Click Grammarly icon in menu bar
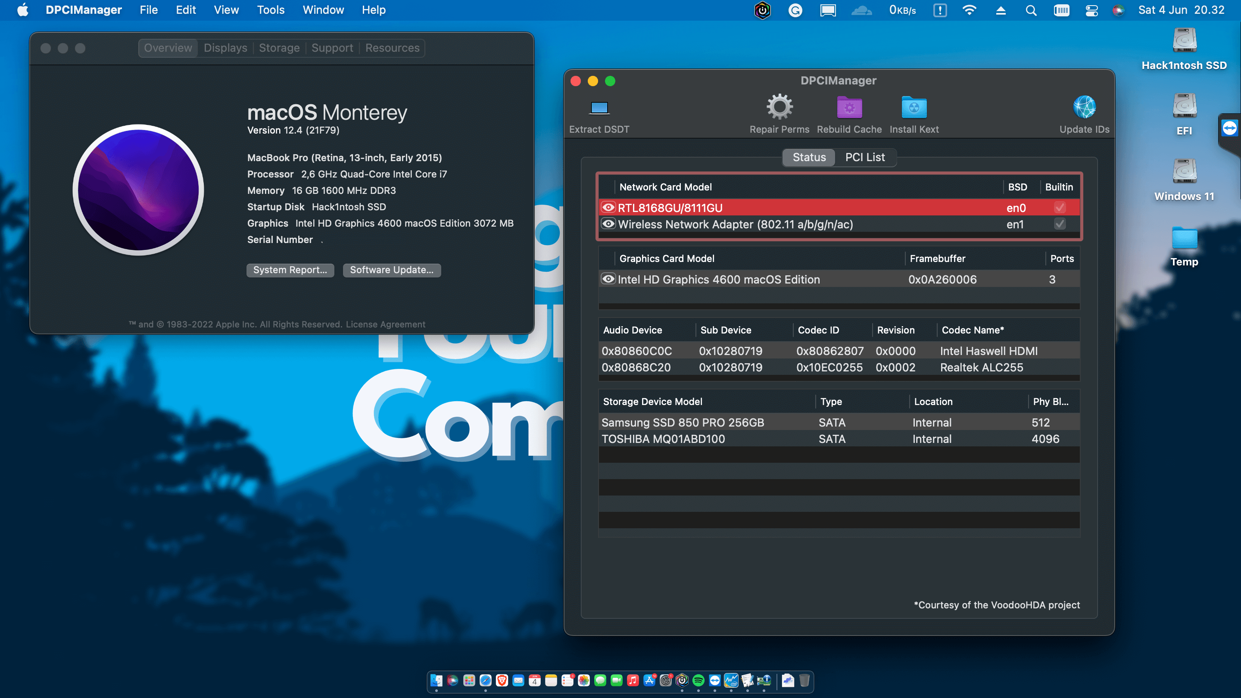1241x698 pixels. (x=795, y=10)
